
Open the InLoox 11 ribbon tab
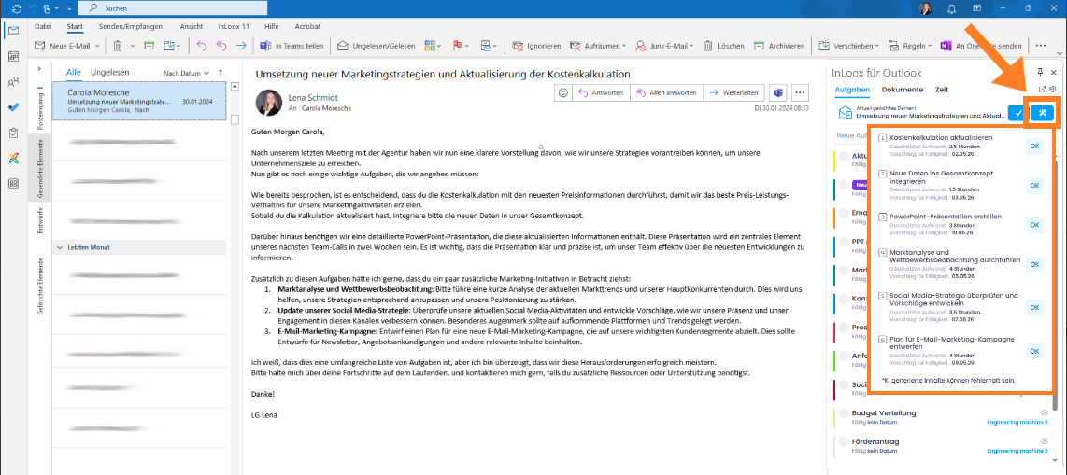pyautogui.click(x=234, y=26)
